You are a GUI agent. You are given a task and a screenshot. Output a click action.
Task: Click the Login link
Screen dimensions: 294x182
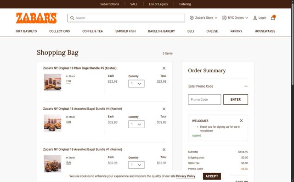tap(262, 17)
